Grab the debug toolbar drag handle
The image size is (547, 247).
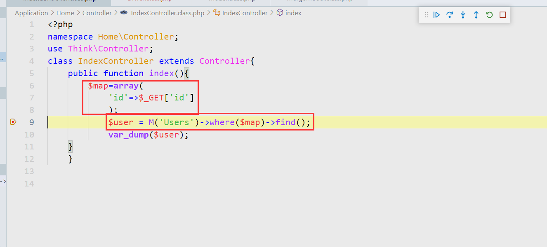tap(427, 15)
